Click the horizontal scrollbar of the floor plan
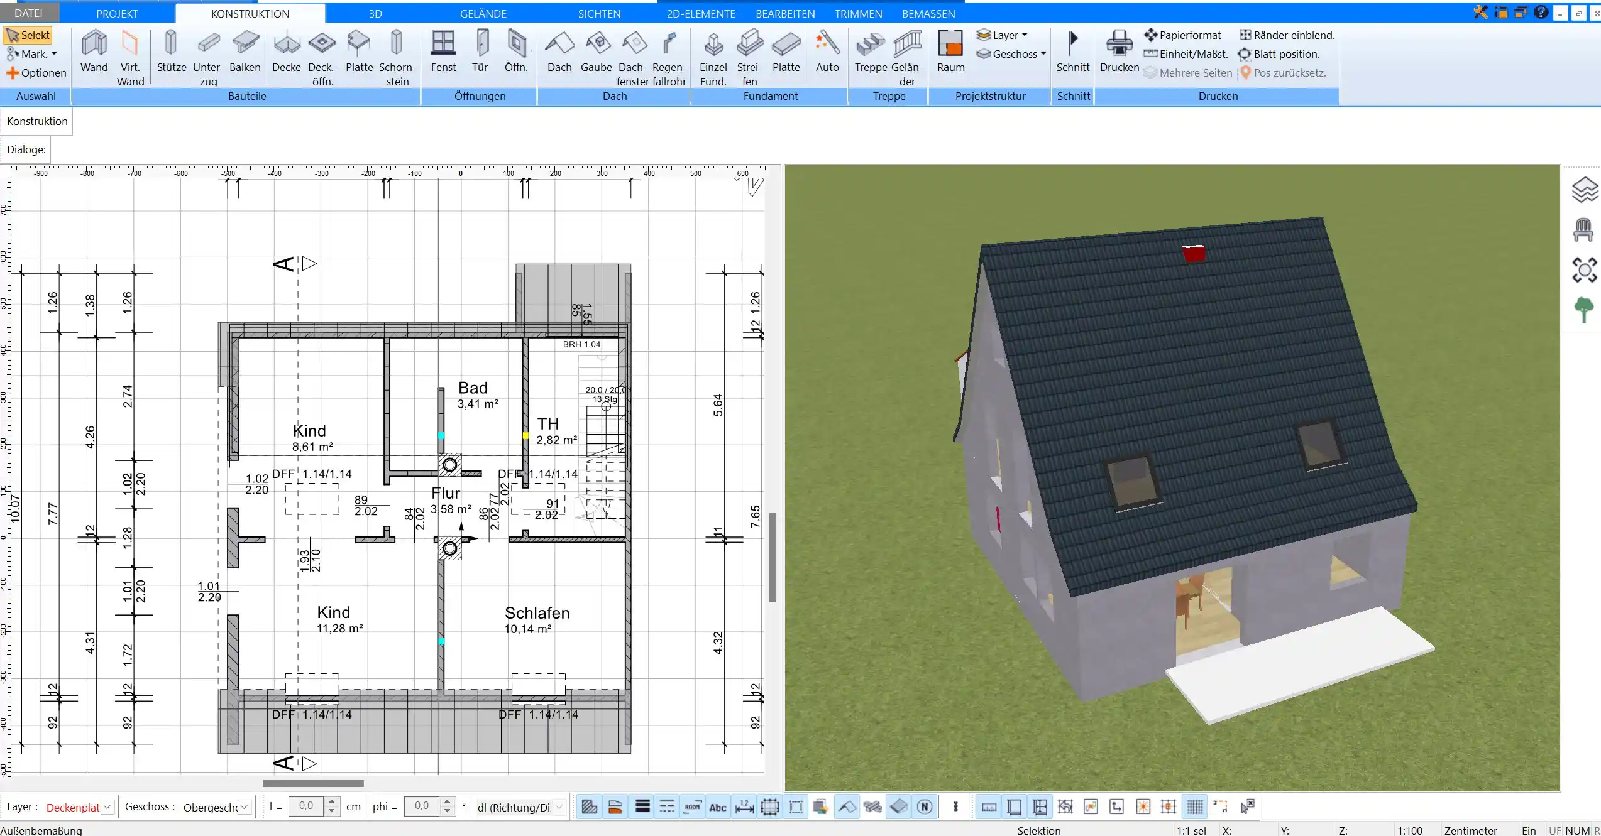Viewport: 1601px width, 836px height. pos(313,783)
